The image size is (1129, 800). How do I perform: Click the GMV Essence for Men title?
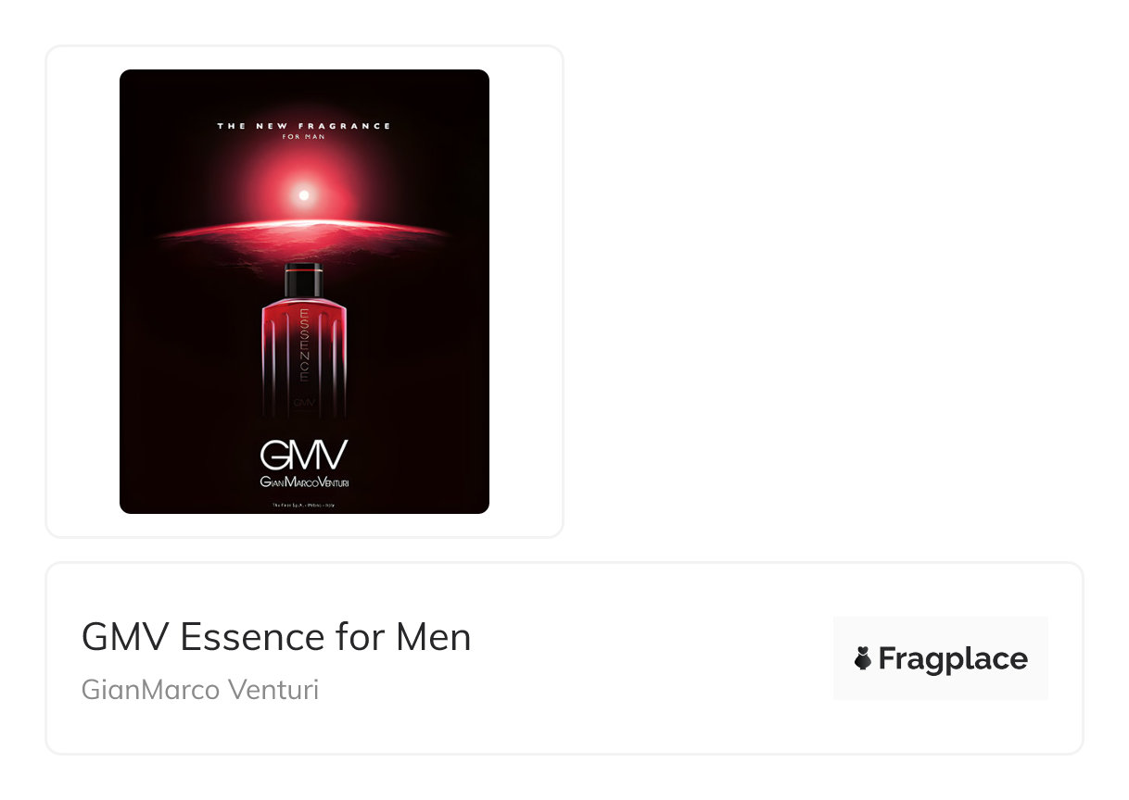(x=276, y=637)
